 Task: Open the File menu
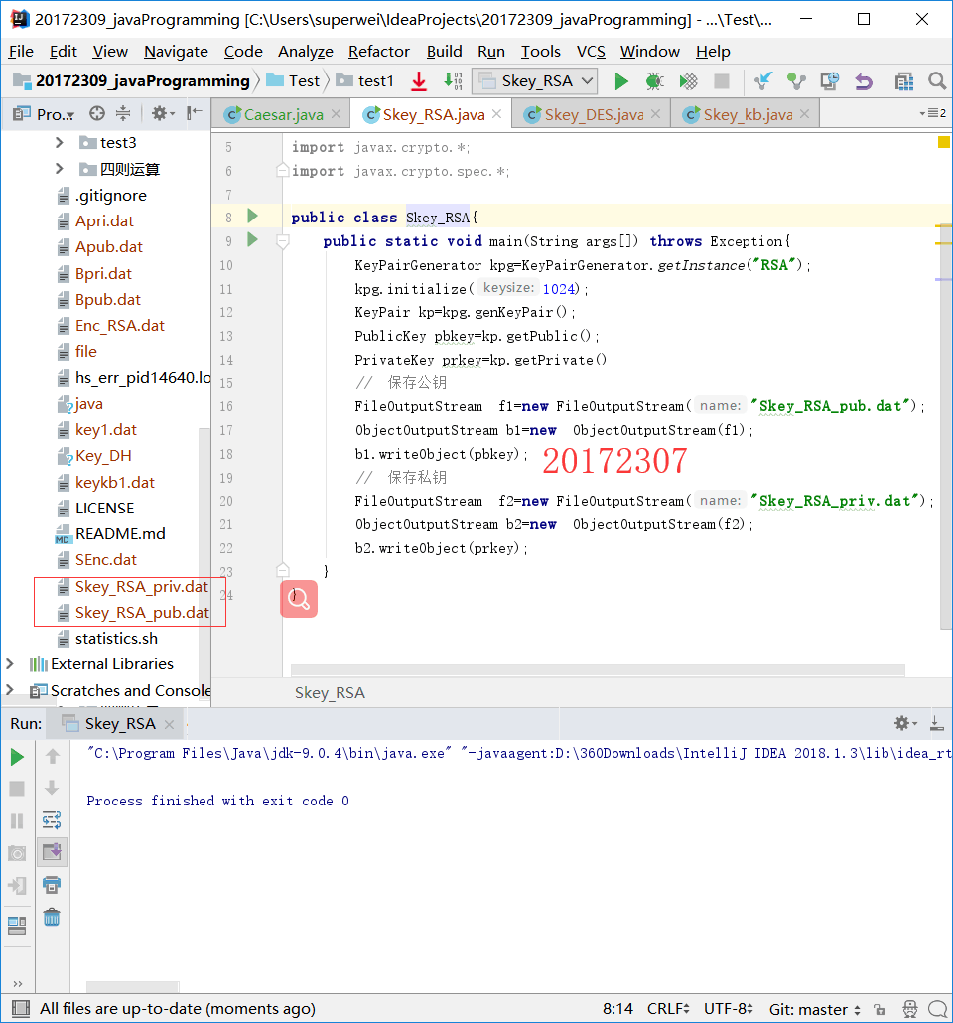(x=21, y=51)
